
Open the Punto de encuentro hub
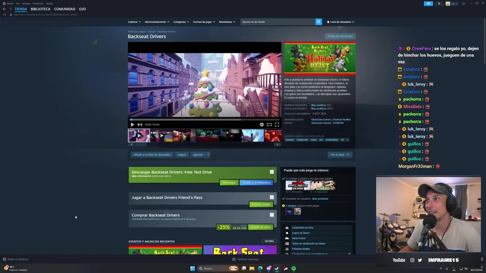(340, 36)
